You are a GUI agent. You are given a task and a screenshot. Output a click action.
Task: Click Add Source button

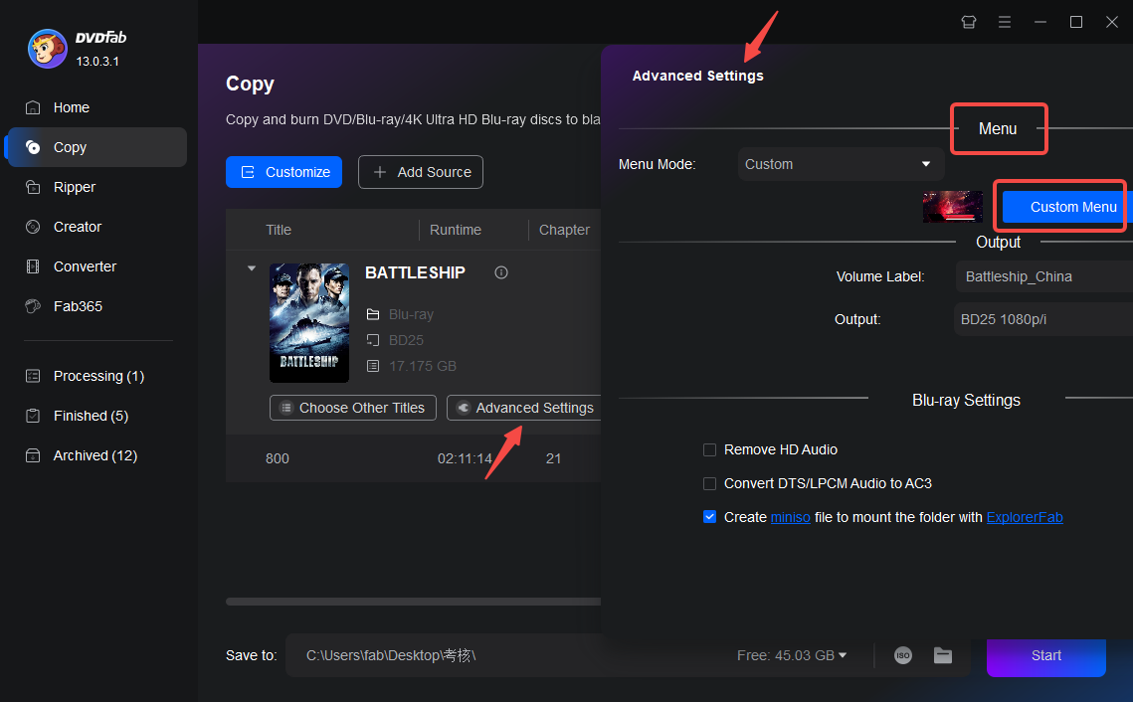421,172
